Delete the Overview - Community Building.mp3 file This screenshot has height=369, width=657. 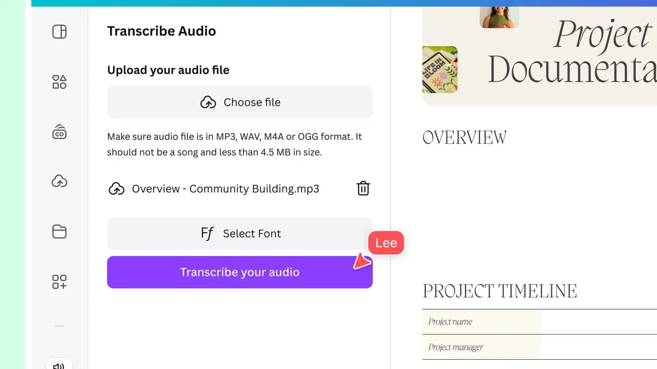pyautogui.click(x=363, y=189)
